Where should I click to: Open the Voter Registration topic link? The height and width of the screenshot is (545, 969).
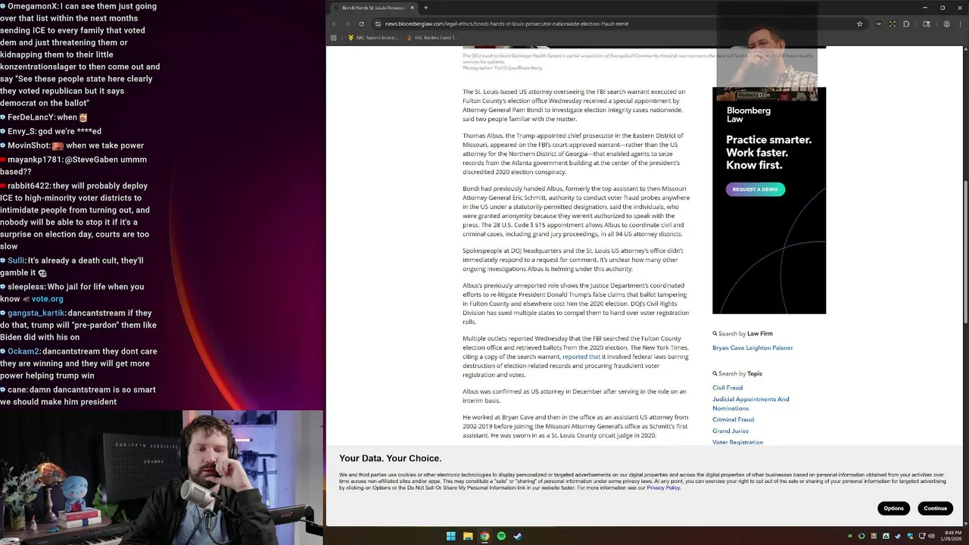click(x=737, y=442)
